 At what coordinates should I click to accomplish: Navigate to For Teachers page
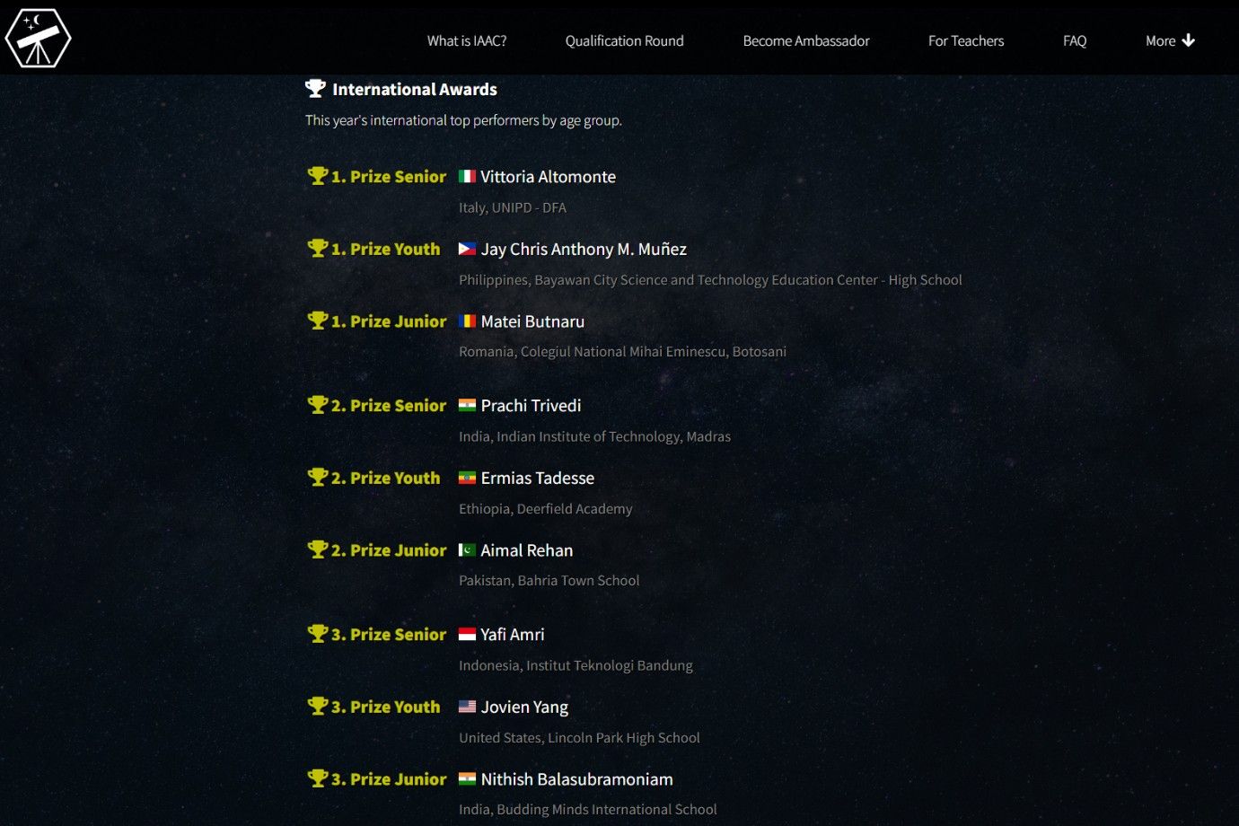click(965, 40)
